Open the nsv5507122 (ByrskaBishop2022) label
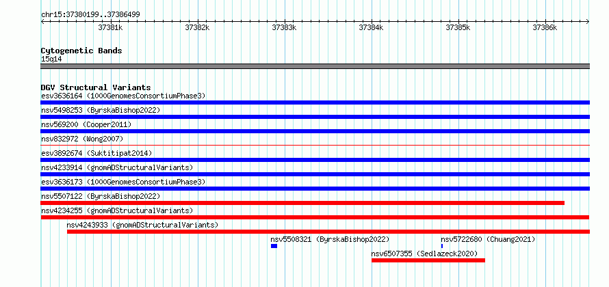The width and height of the screenshot is (609, 287). pos(101,196)
